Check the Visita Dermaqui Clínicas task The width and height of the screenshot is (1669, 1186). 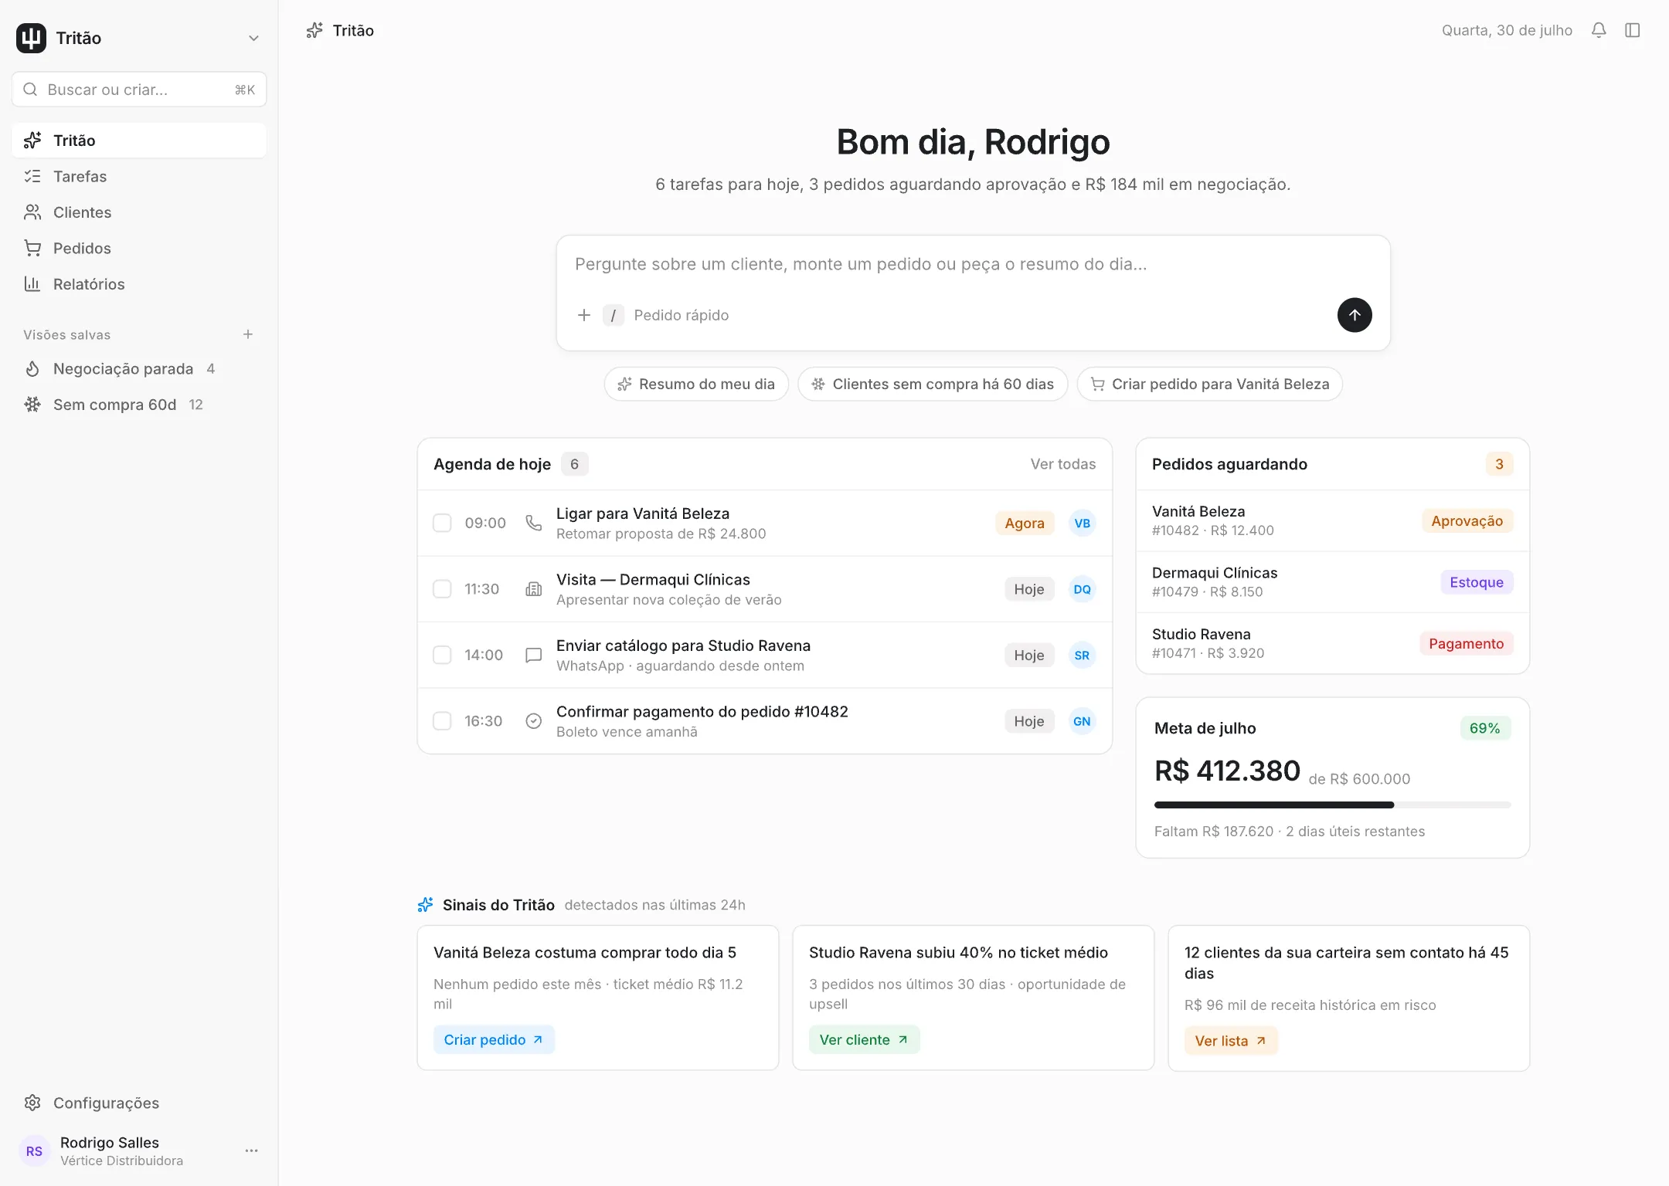click(x=442, y=589)
